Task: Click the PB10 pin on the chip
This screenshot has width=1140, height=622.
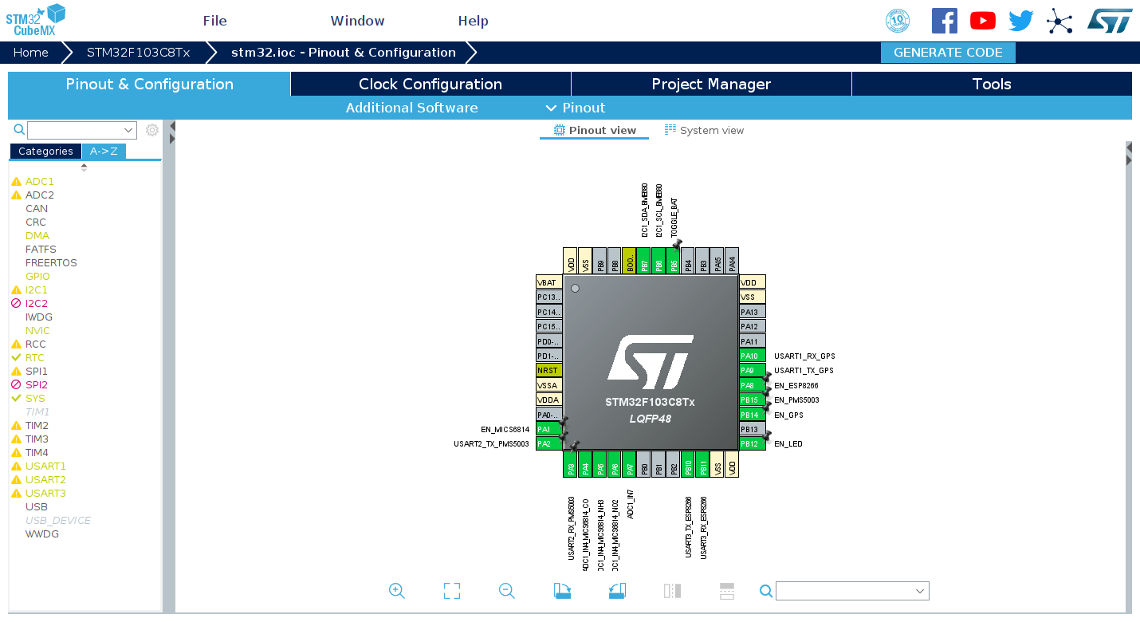Action: click(688, 464)
